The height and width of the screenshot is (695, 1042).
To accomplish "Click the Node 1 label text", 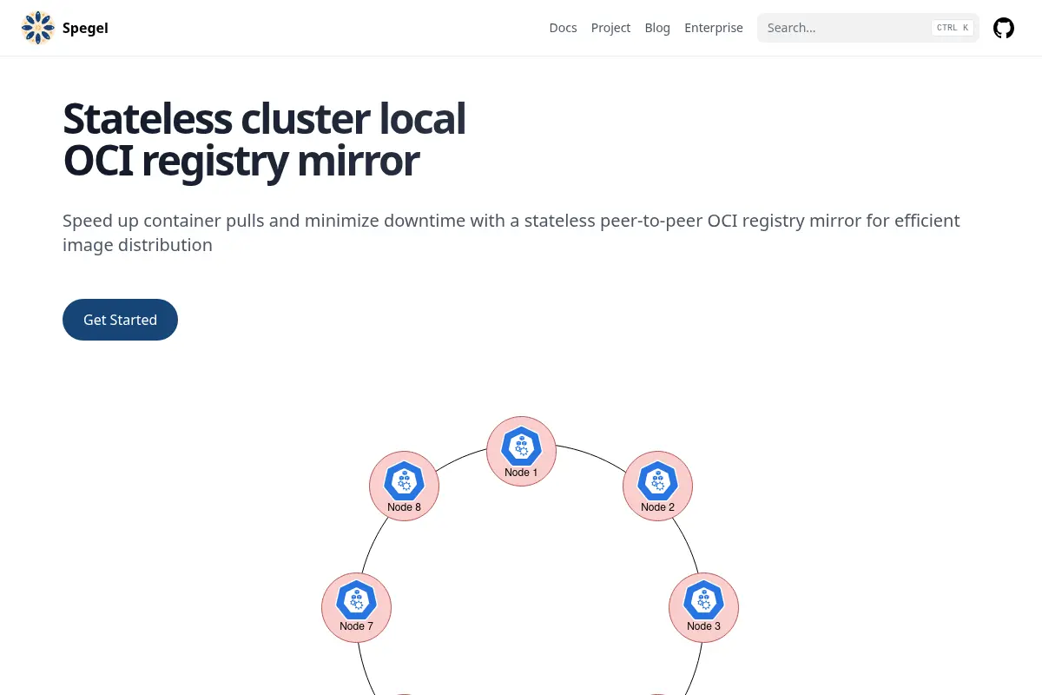I will [521, 473].
